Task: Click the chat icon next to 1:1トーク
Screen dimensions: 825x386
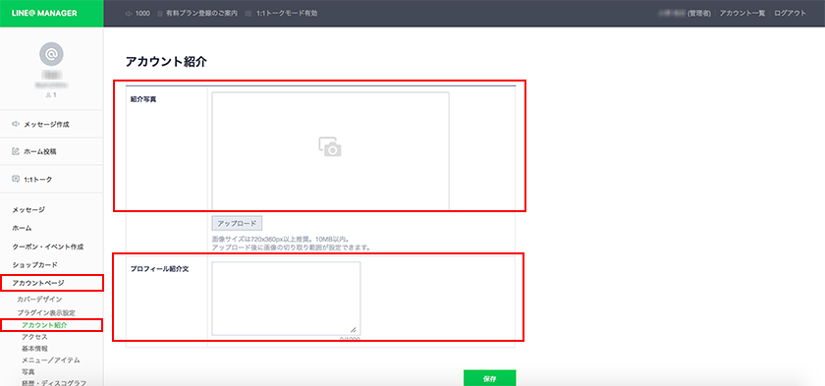Action: [x=16, y=180]
